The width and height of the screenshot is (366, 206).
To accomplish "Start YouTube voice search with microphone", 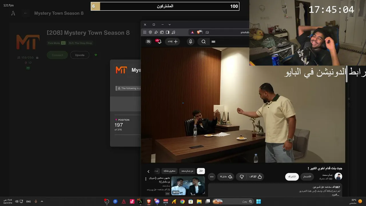I will click(191, 41).
